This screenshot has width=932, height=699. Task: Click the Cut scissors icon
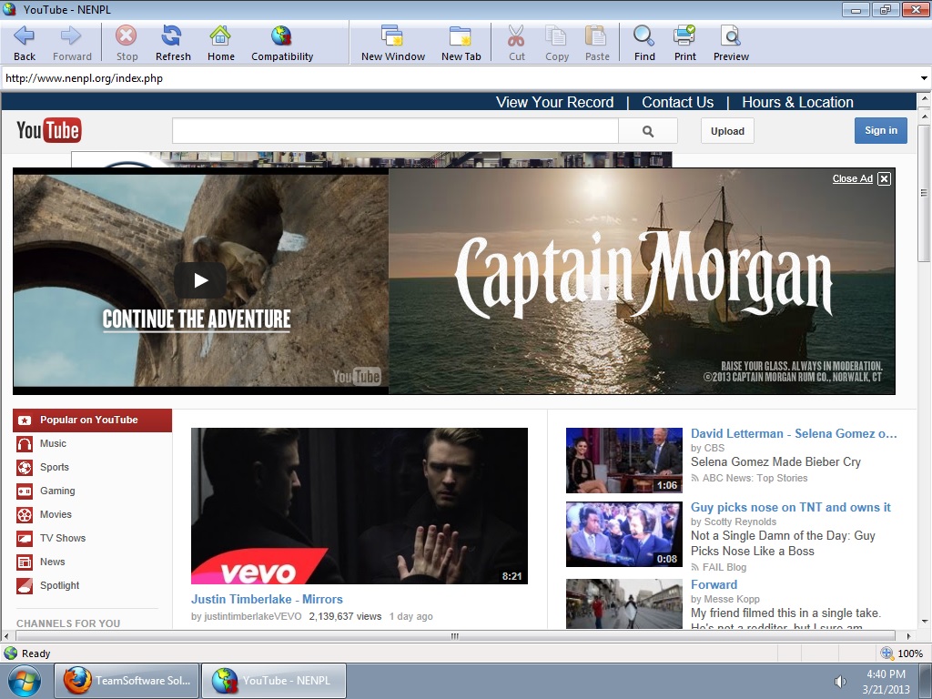[x=517, y=36]
